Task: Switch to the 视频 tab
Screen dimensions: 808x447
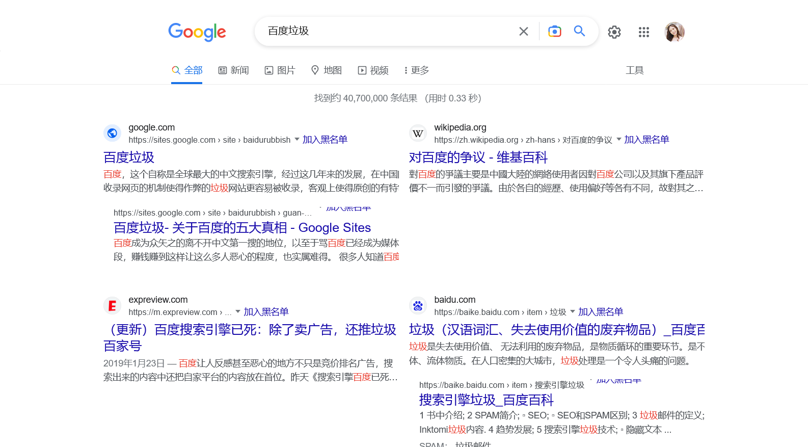Action: pyautogui.click(x=373, y=70)
